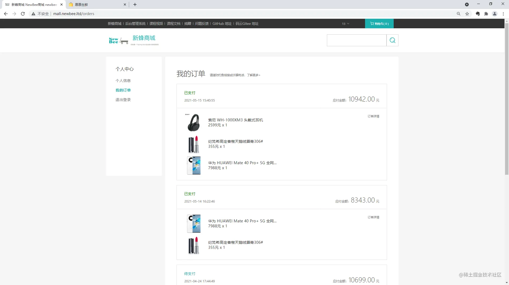The height and width of the screenshot is (285, 509).
Task: Reload the orders page
Action: [x=23, y=14]
